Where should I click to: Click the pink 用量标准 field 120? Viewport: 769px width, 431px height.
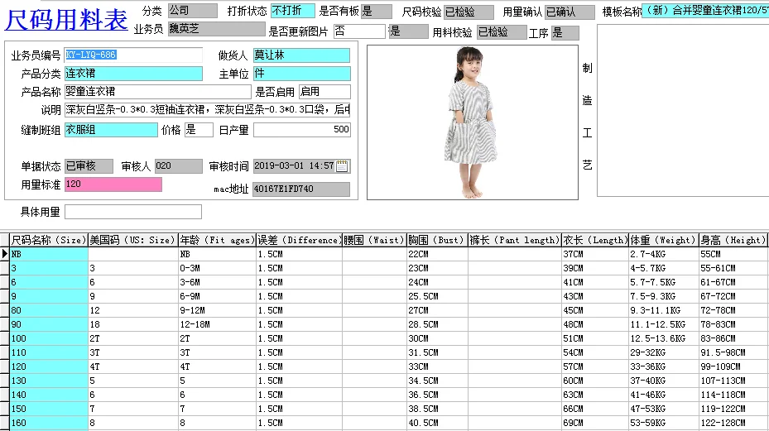coord(113,184)
